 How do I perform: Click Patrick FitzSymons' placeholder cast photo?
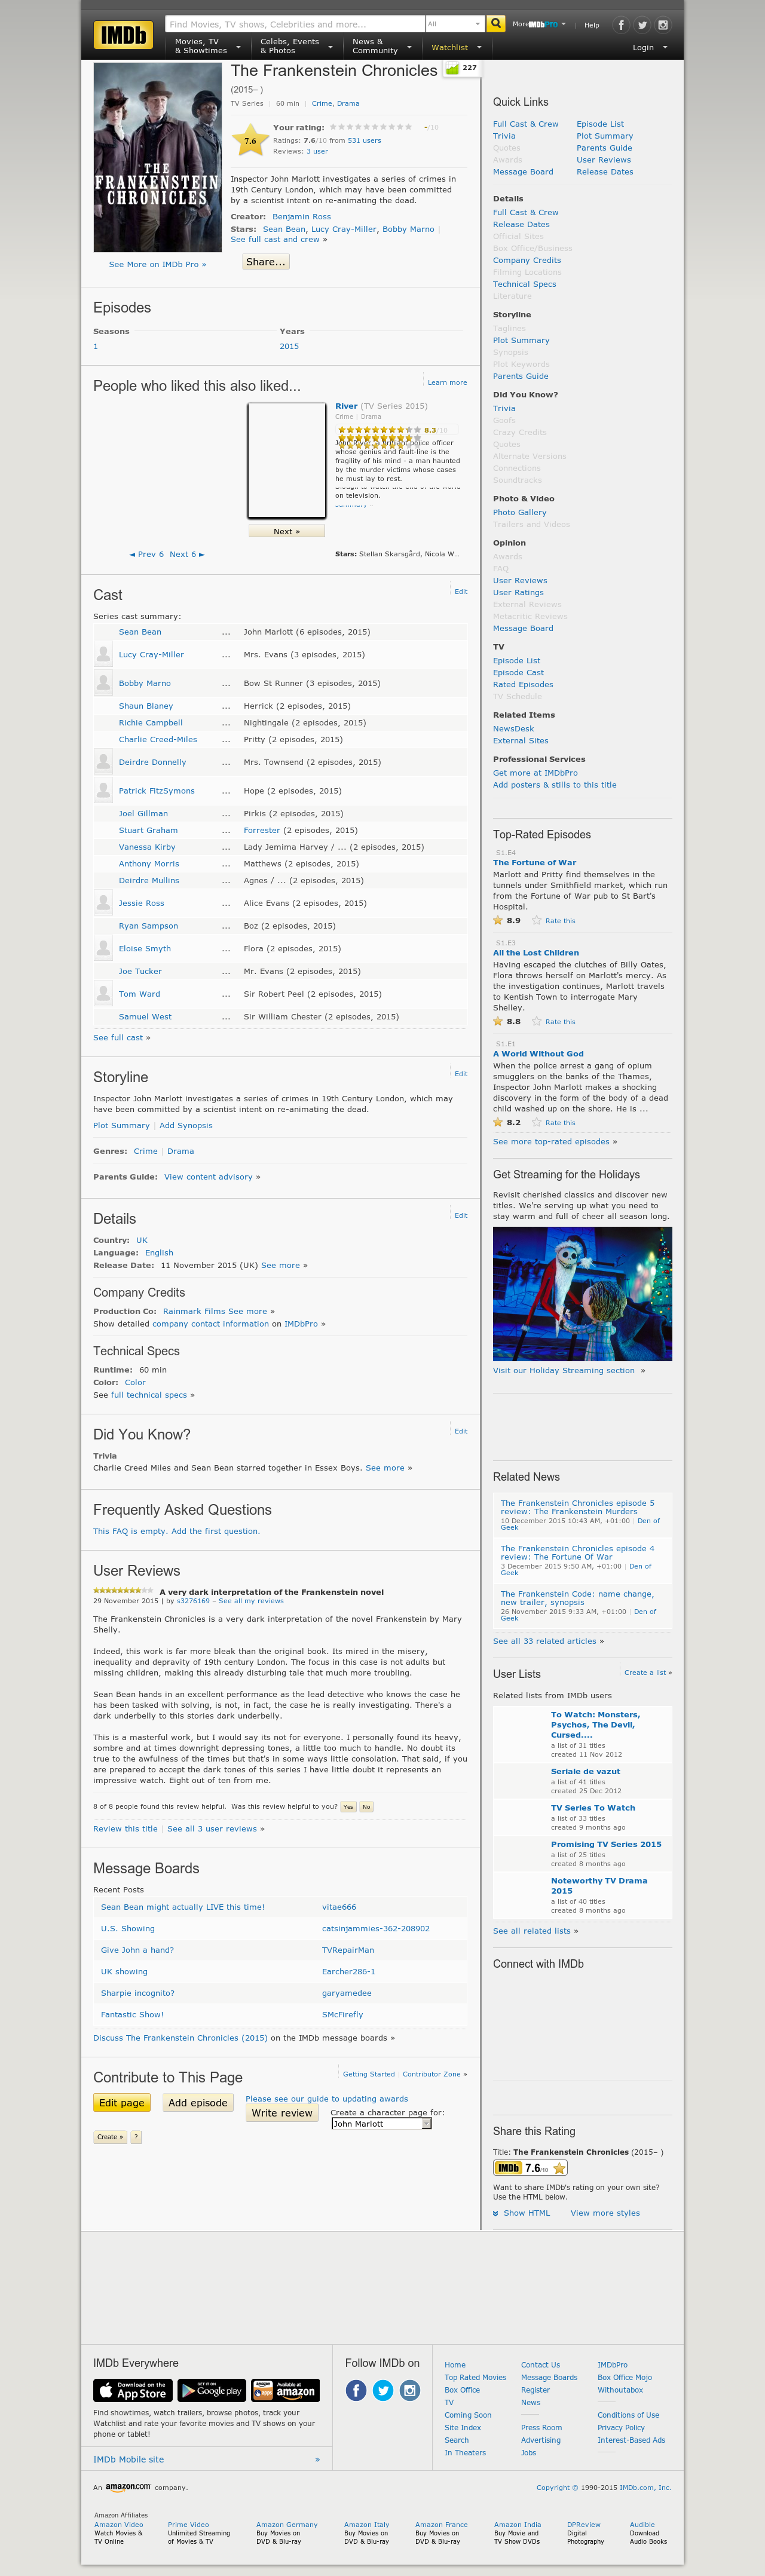pos(103,791)
